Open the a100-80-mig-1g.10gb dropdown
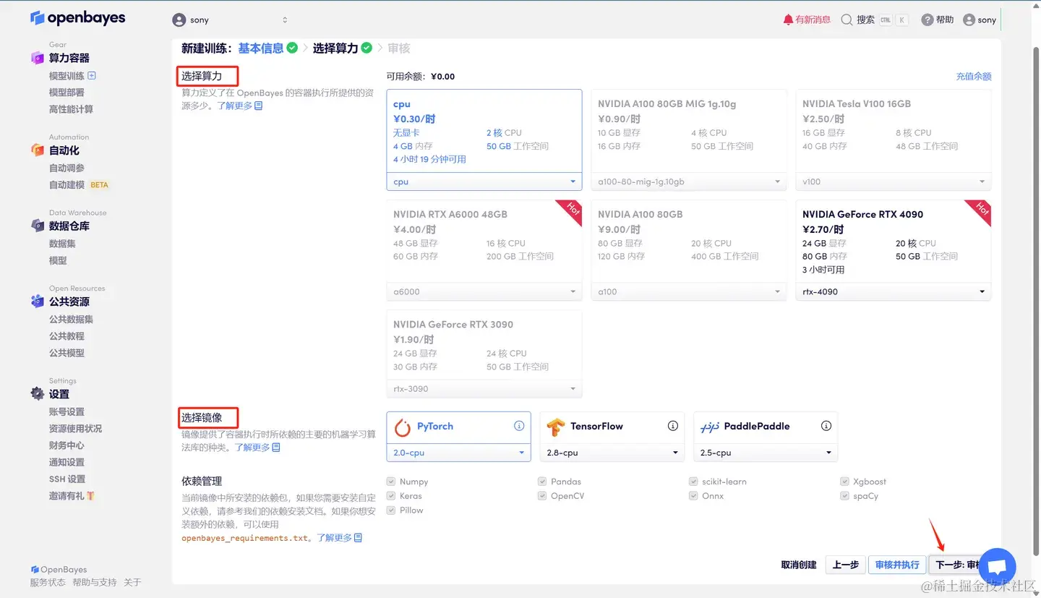This screenshot has width=1041, height=598. click(689, 181)
